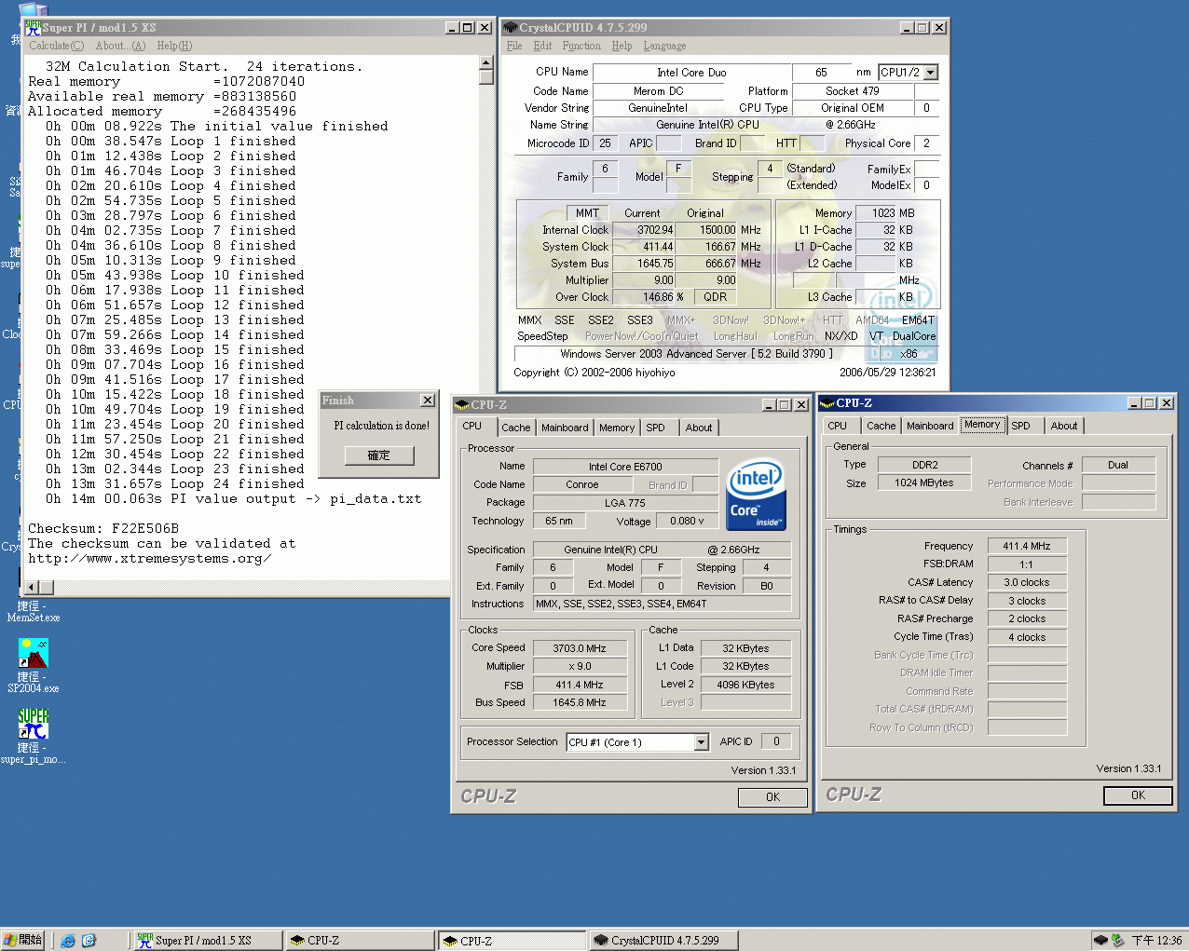Toggle the MMT button in CrystalCPUID
Image resolution: width=1189 pixels, height=951 pixels.
click(x=587, y=212)
